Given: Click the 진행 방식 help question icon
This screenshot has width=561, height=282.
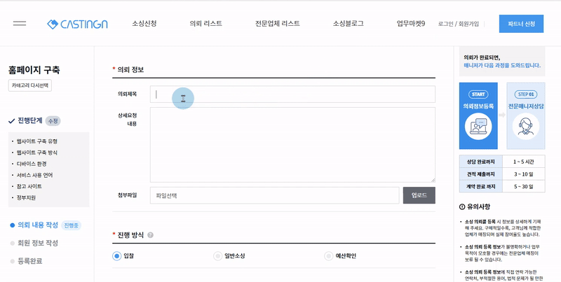Looking at the screenshot, I should pyautogui.click(x=150, y=235).
